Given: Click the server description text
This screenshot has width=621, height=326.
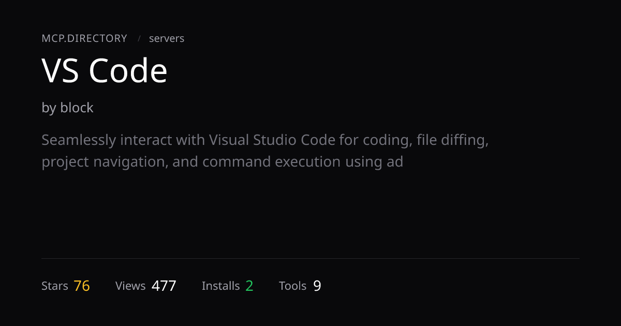Looking at the screenshot, I should (x=265, y=150).
